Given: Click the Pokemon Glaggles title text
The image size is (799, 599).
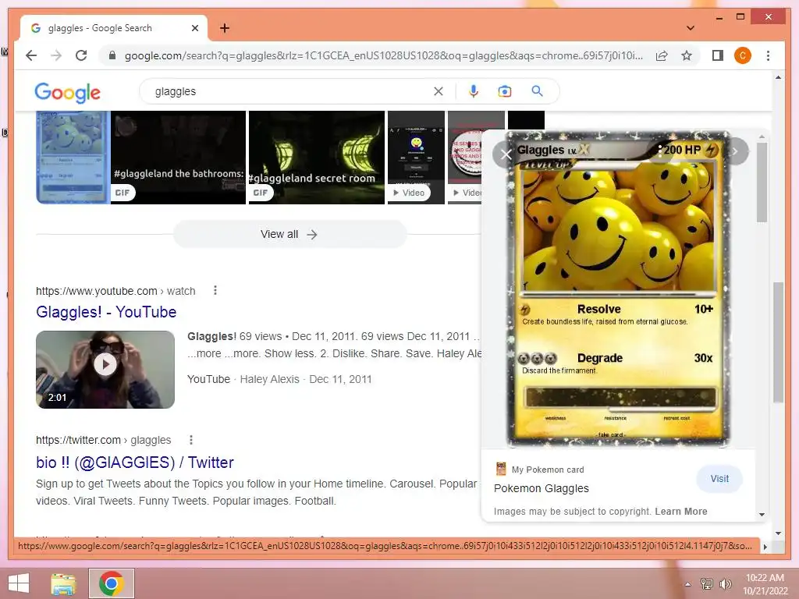Looking at the screenshot, I should tap(542, 488).
